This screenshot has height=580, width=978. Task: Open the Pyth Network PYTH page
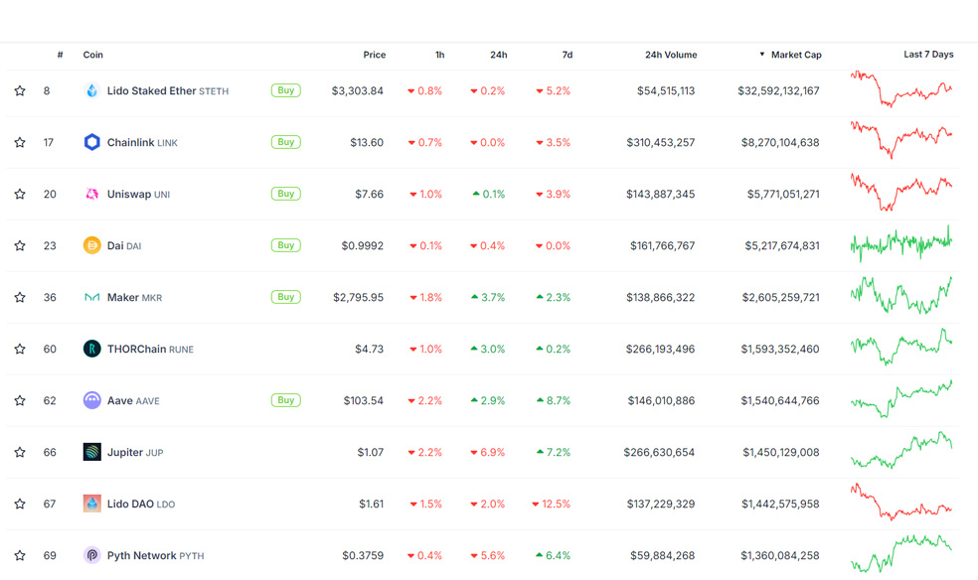155,556
